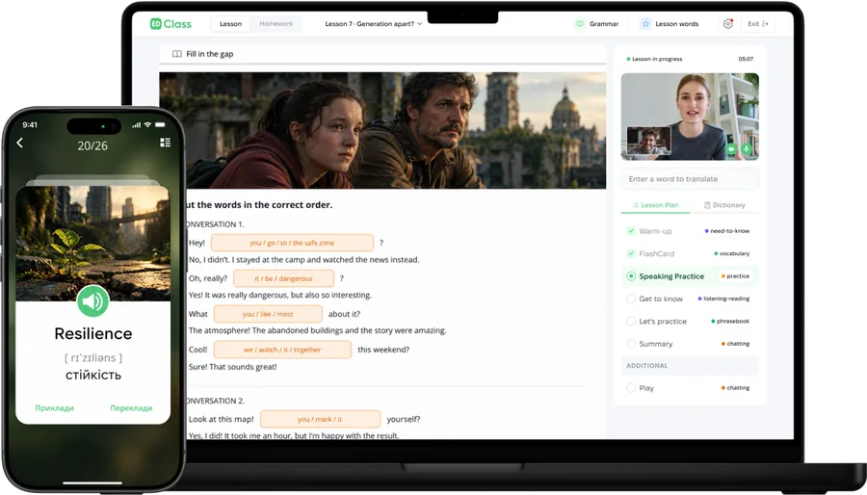Click the 'we / watch / it / together' gap
The width and height of the screenshot is (867, 495).
tap(282, 350)
